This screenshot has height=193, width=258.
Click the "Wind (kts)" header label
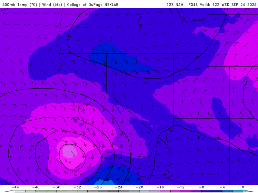(52, 5)
